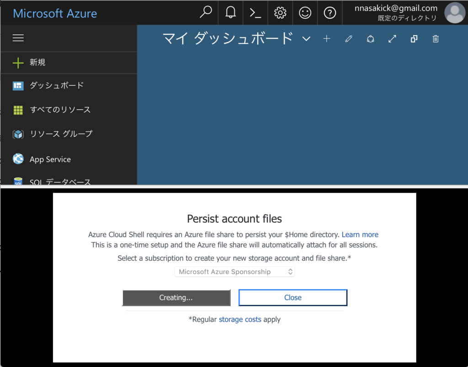Click the Creating... button

click(x=176, y=298)
